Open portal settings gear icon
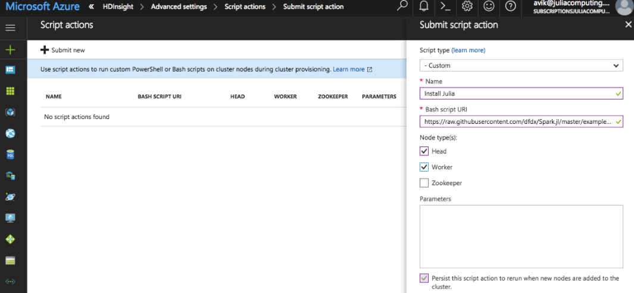The image size is (634, 293). pyautogui.click(x=467, y=6)
